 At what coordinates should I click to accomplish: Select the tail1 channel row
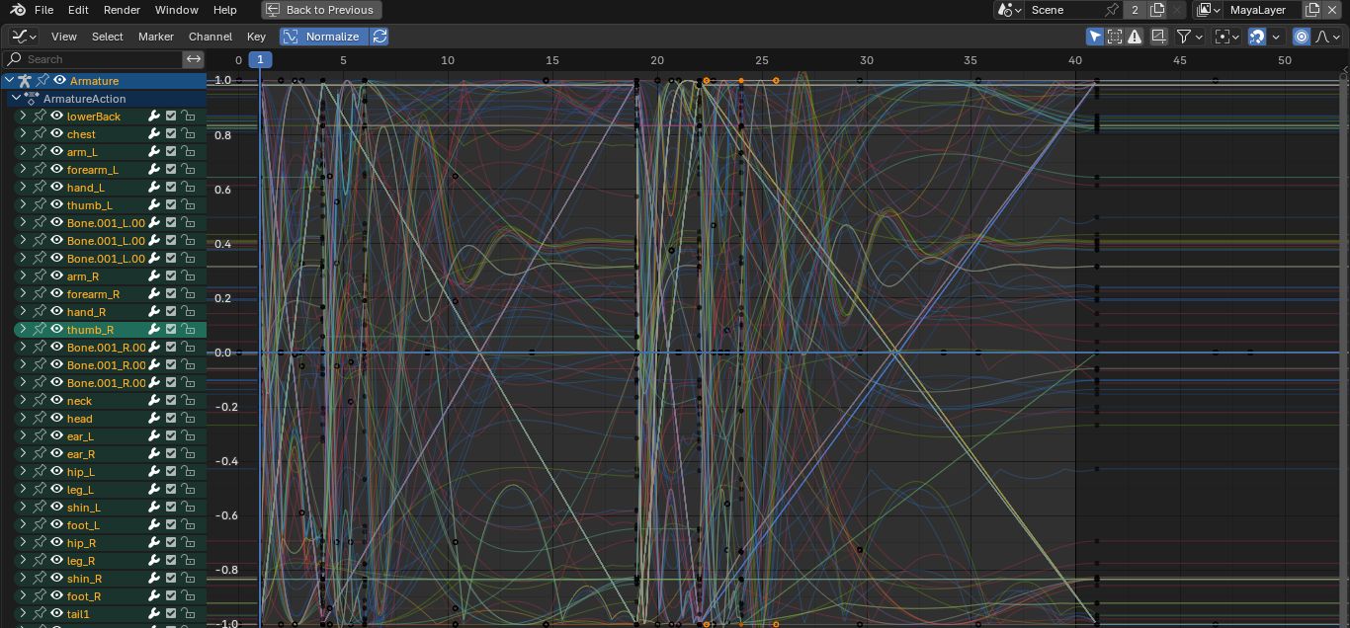tap(110, 614)
